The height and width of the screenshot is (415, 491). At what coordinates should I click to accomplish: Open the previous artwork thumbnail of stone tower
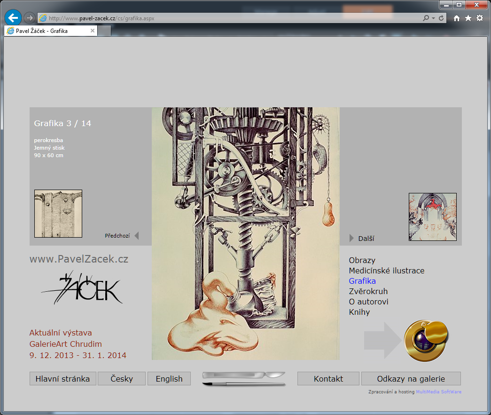(58, 214)
